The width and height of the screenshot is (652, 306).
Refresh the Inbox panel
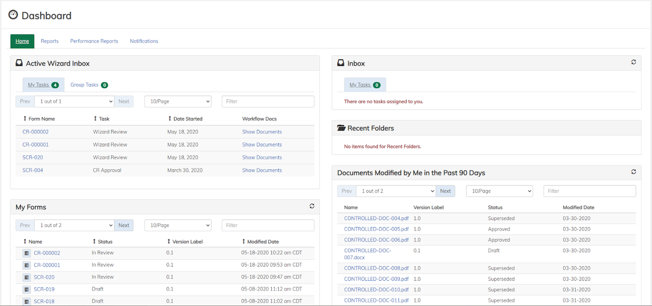point(633,62)
